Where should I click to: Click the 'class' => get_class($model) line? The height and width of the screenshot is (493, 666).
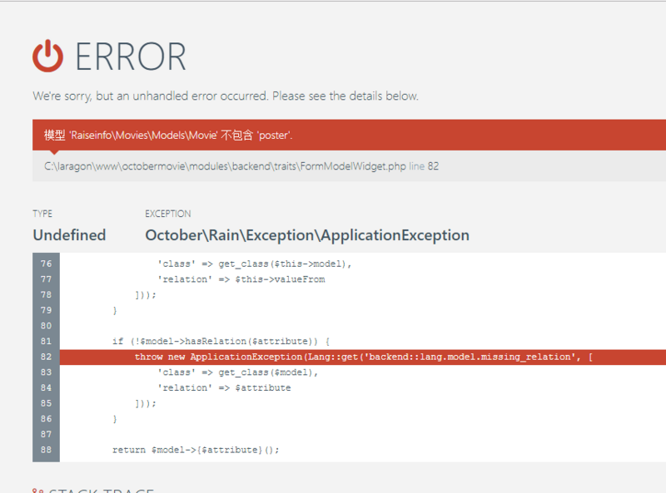237,372
